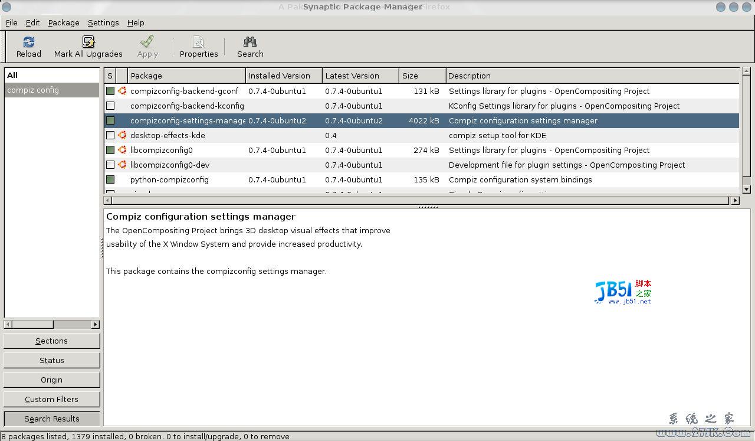Click the '274 kB' size cell
755x441 pixels.
pyautogui.click(x=426, y=150)
